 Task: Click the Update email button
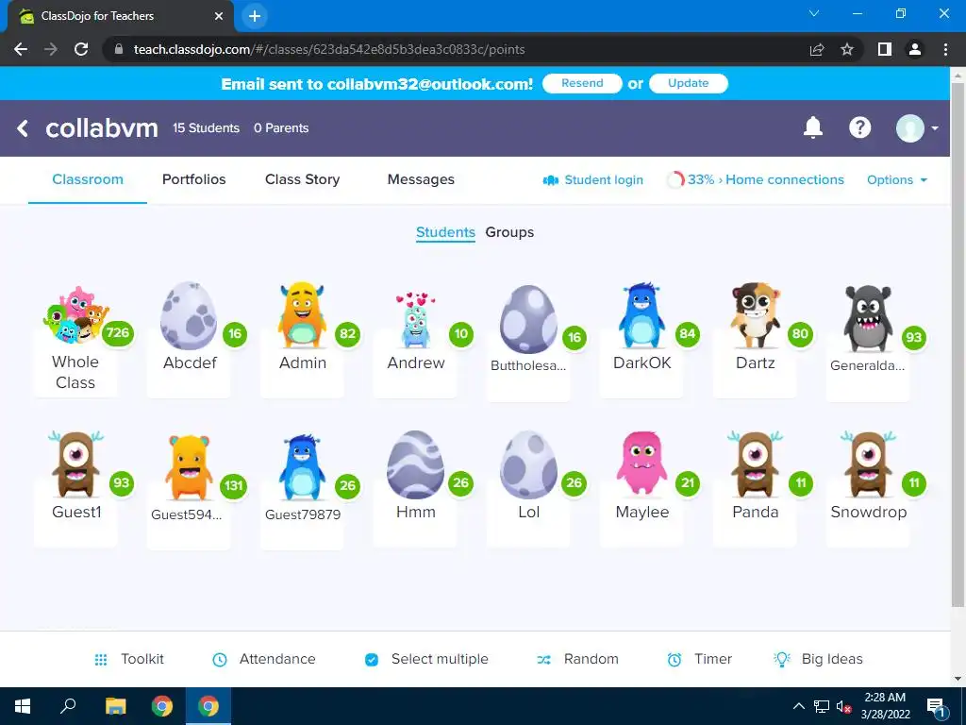[x=688, y=83]
